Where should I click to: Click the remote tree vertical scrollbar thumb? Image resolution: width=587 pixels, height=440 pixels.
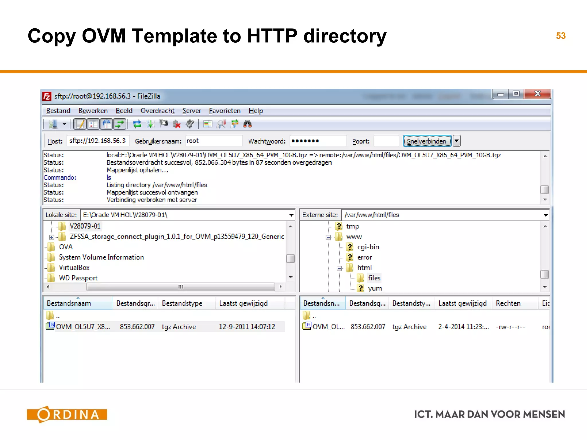pyautogui.click(x=545, y=274)
